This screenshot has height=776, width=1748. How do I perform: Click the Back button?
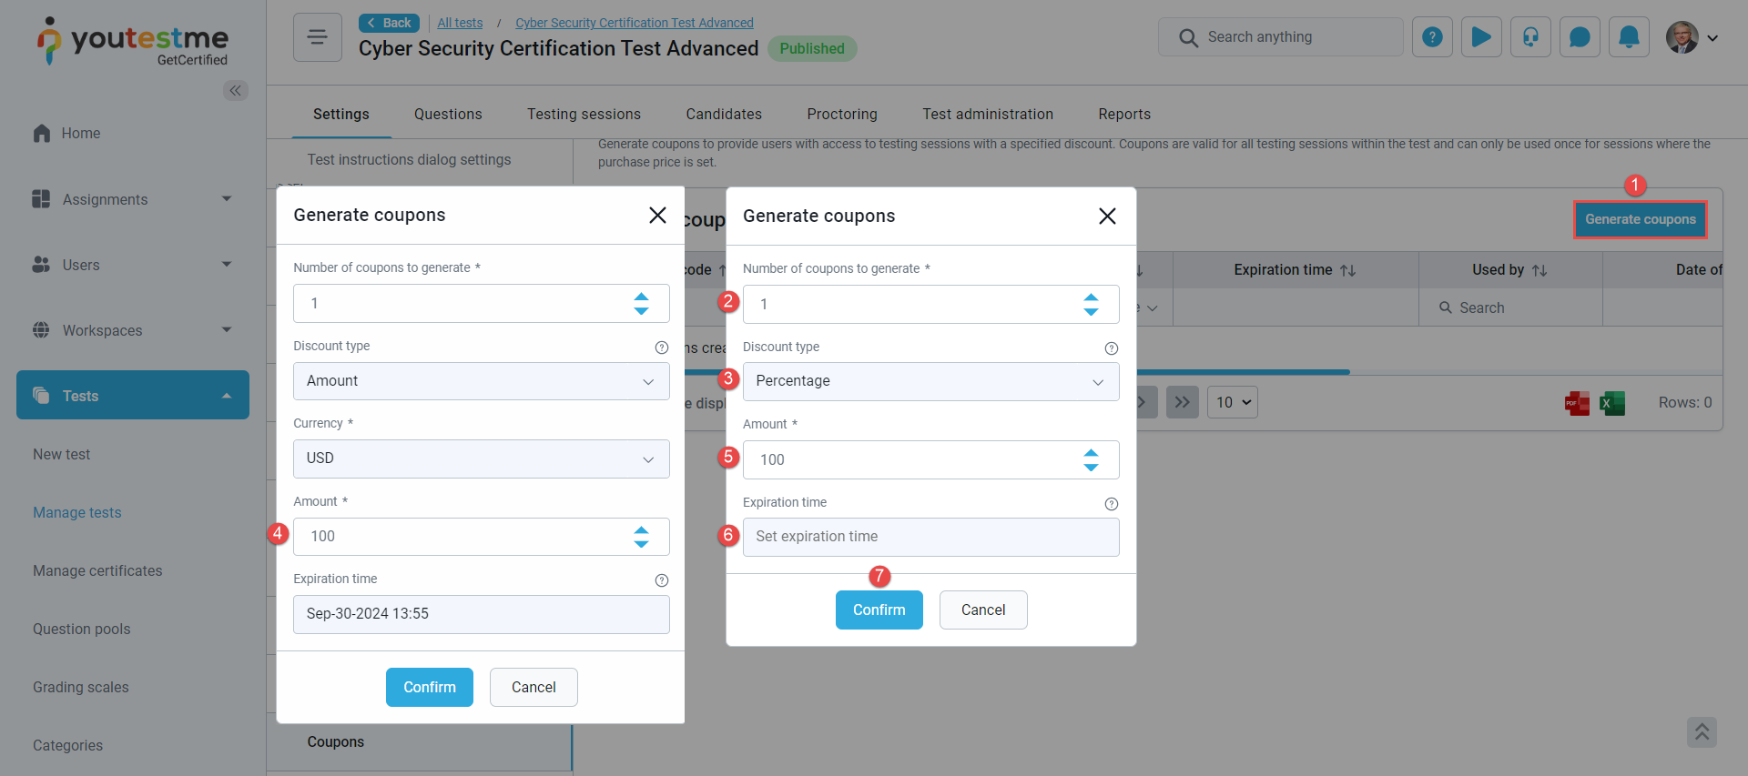point(389,23)
